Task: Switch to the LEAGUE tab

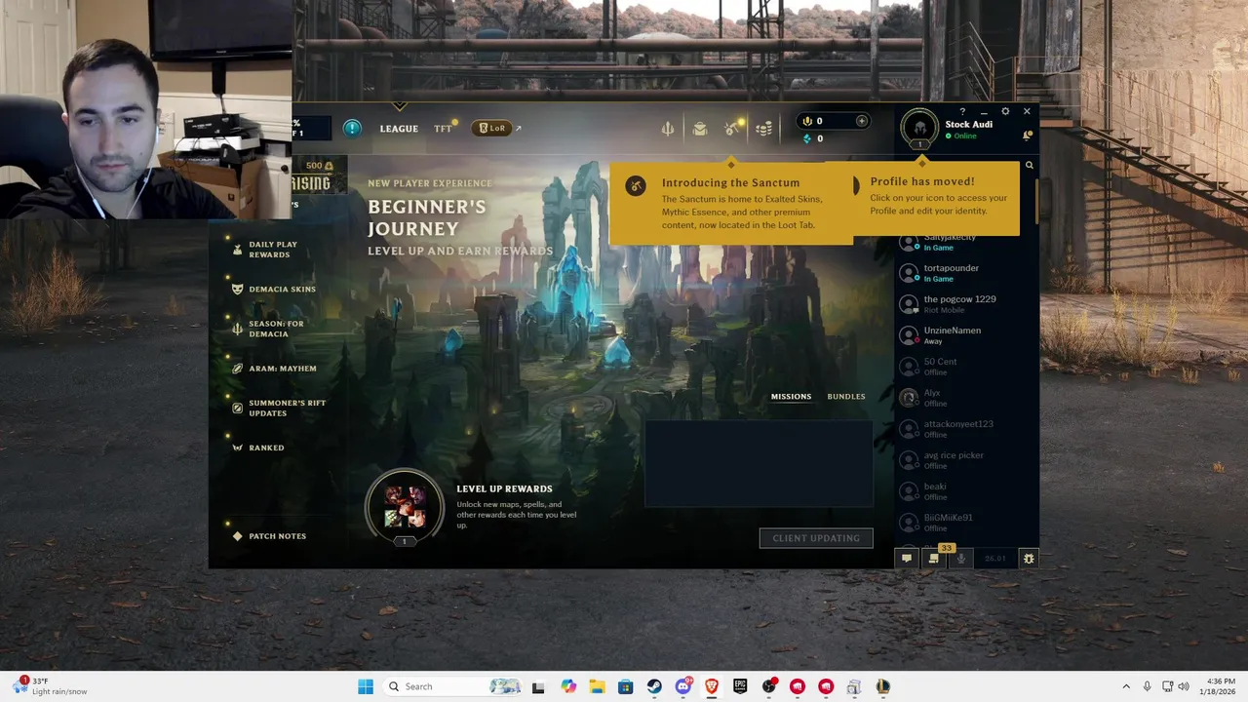Action: [x=399, y=129]
